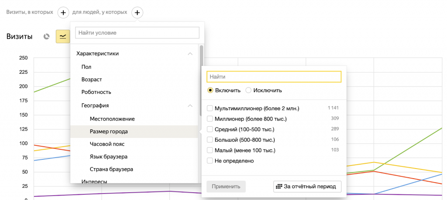This screenshot has width=447, height=200.
Task: Click the 250 axis label
Action: click(23, 58)
